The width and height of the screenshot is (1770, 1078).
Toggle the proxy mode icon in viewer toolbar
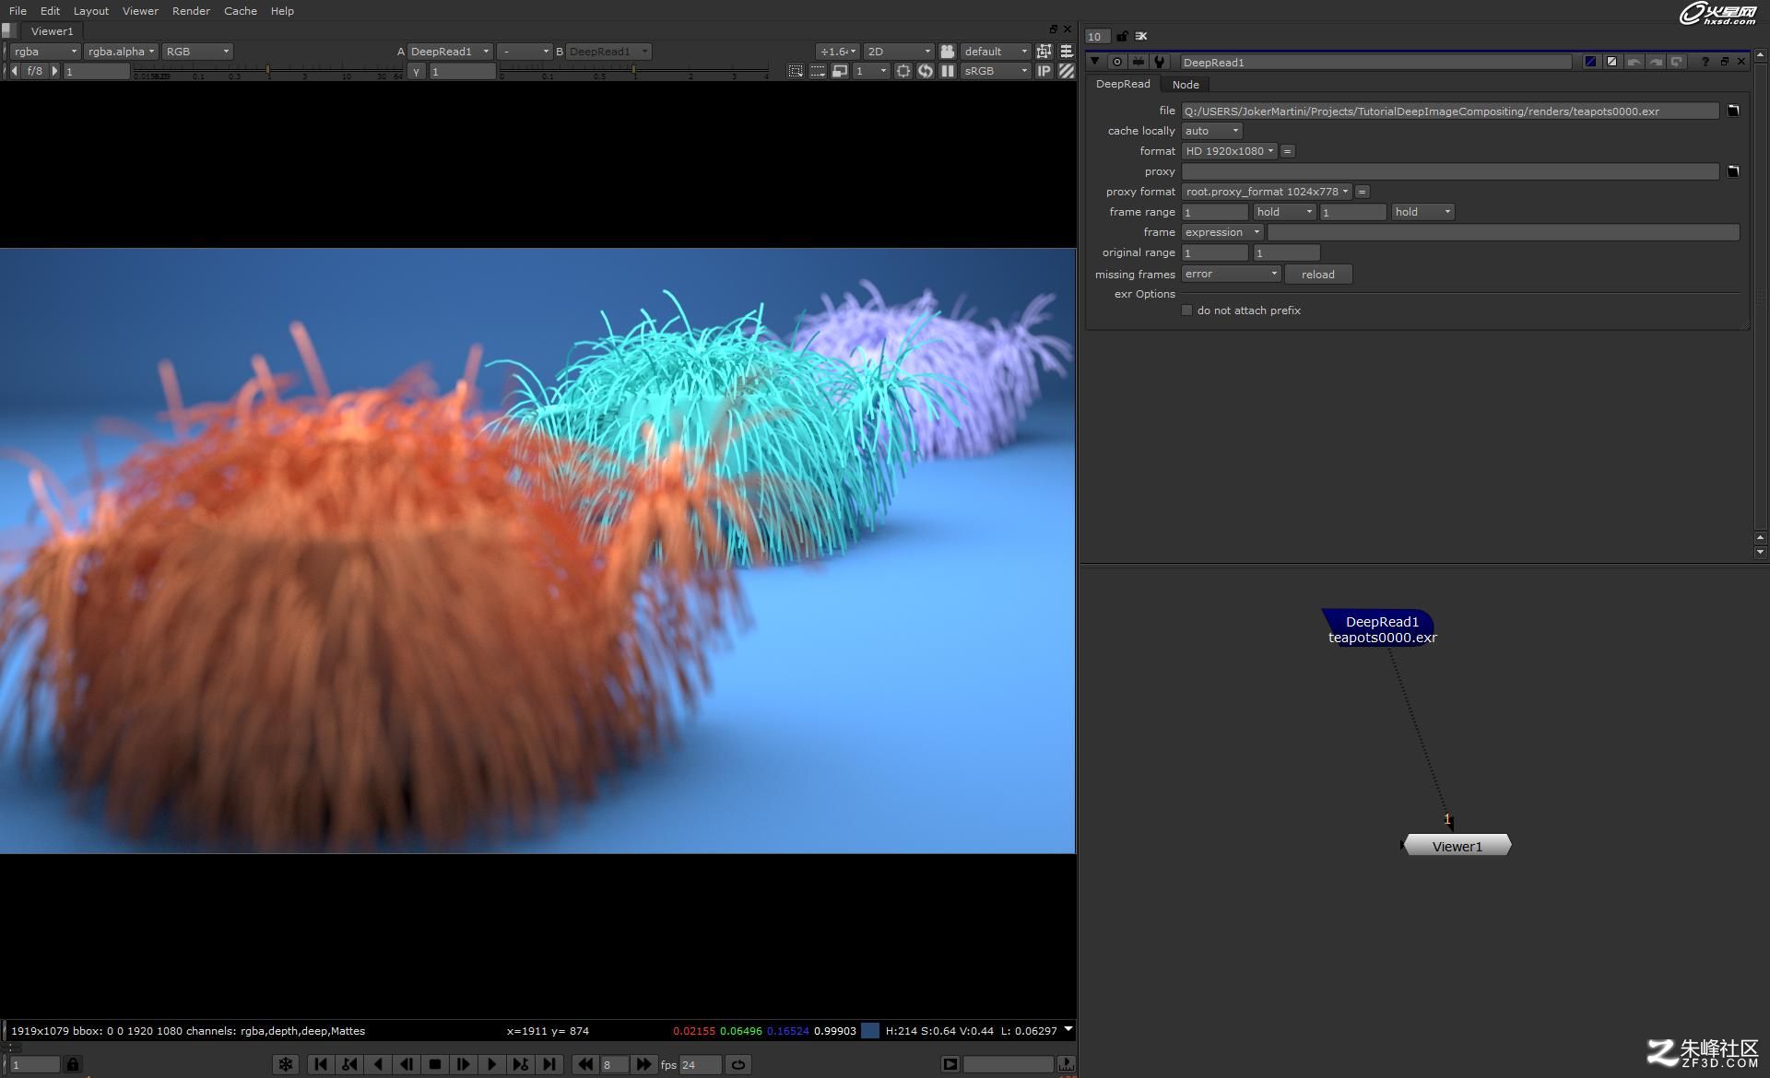tap(841, 71)
